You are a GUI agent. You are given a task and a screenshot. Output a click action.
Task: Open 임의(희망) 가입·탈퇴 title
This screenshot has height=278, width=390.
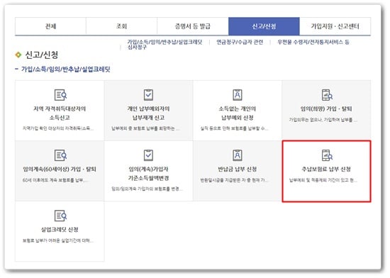click(326, 109)
